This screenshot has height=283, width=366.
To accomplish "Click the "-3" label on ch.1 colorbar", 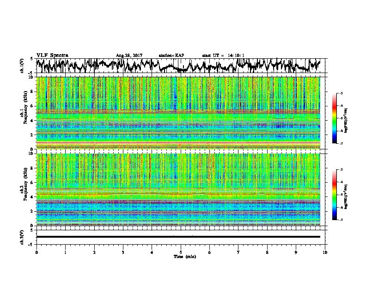I will click(341, 93).
